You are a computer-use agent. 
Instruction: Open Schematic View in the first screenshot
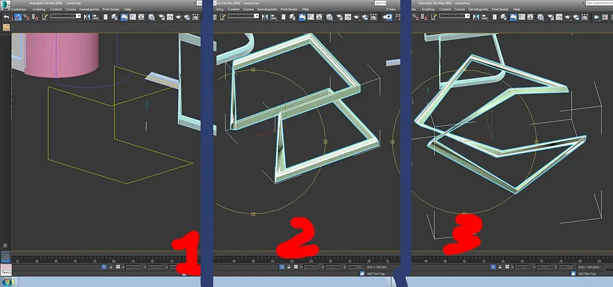[141, 17]
